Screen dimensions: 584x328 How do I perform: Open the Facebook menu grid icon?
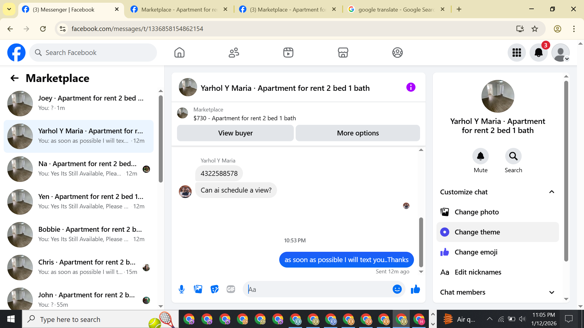[516, 53]
